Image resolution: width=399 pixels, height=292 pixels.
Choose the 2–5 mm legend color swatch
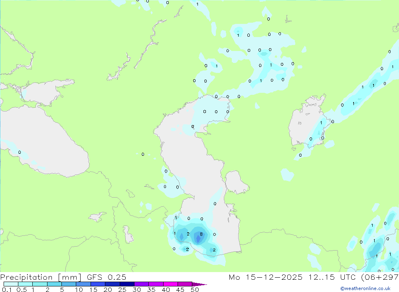(x=54, y=284)
